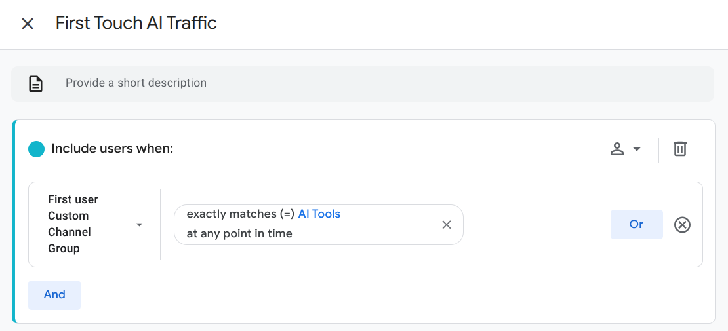Click the at any point in time text
The width and height of the screenshot is (728, 331).
[x=239, y=233]
